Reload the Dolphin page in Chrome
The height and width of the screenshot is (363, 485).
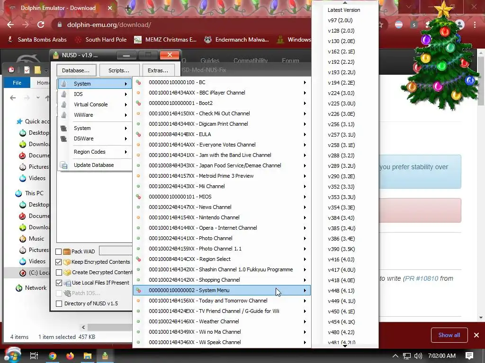[41, 25]
